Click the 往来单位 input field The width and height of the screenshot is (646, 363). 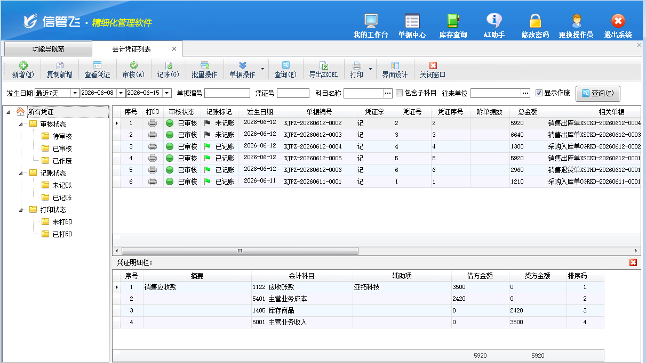[496, 93]
